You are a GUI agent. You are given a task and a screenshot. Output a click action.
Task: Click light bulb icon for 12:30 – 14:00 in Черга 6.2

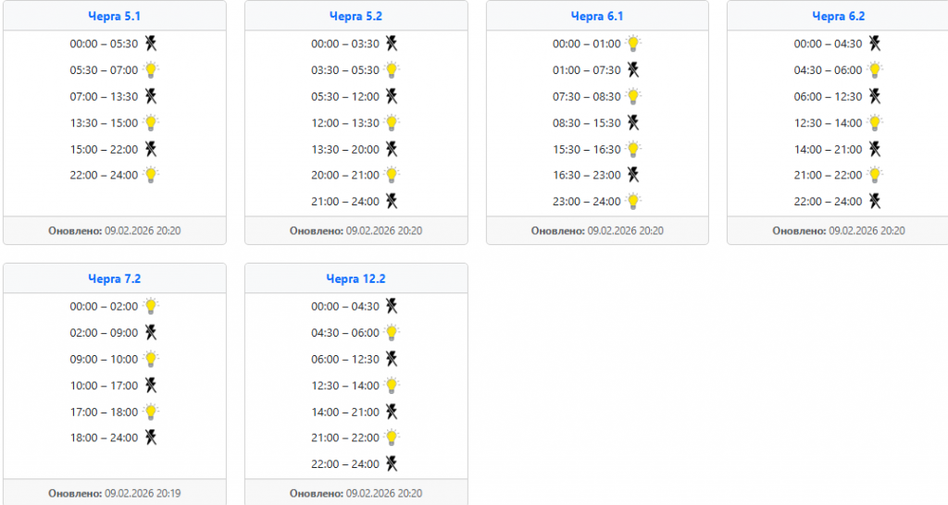coord(875,122)
